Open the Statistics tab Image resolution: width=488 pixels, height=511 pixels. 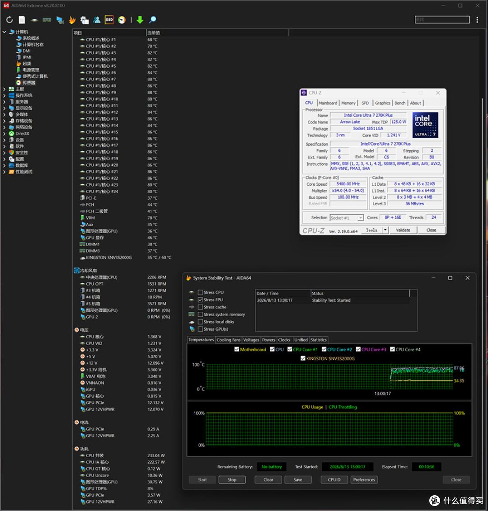(x=318, y=340)
